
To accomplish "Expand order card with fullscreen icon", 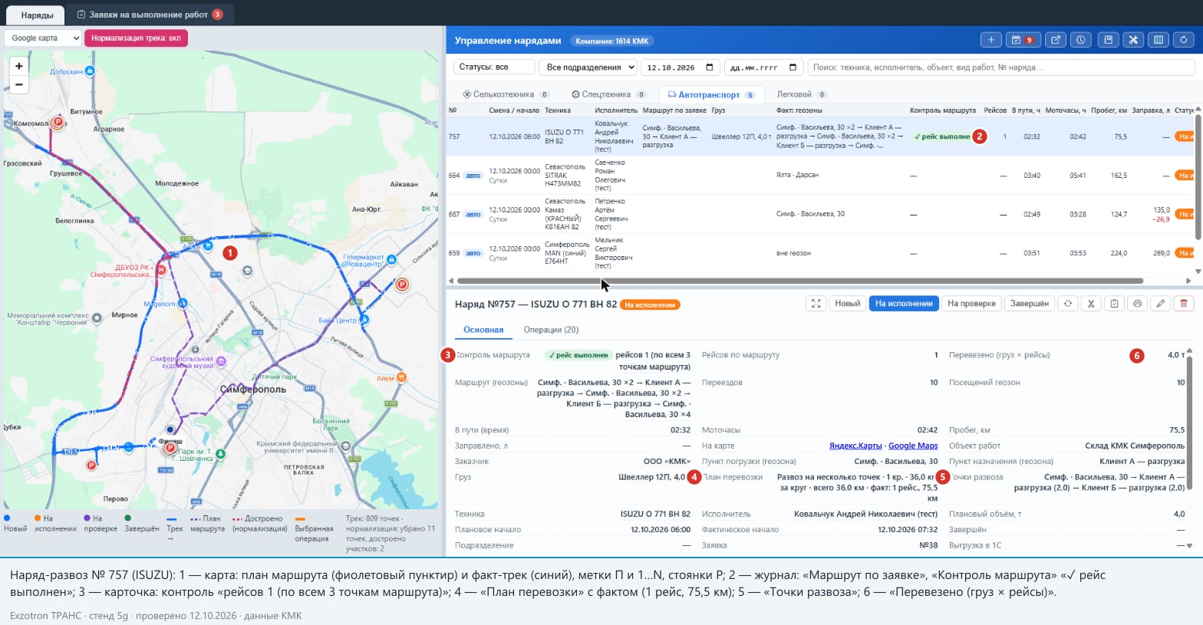I will pyautogui.click(x=816, y=304).
